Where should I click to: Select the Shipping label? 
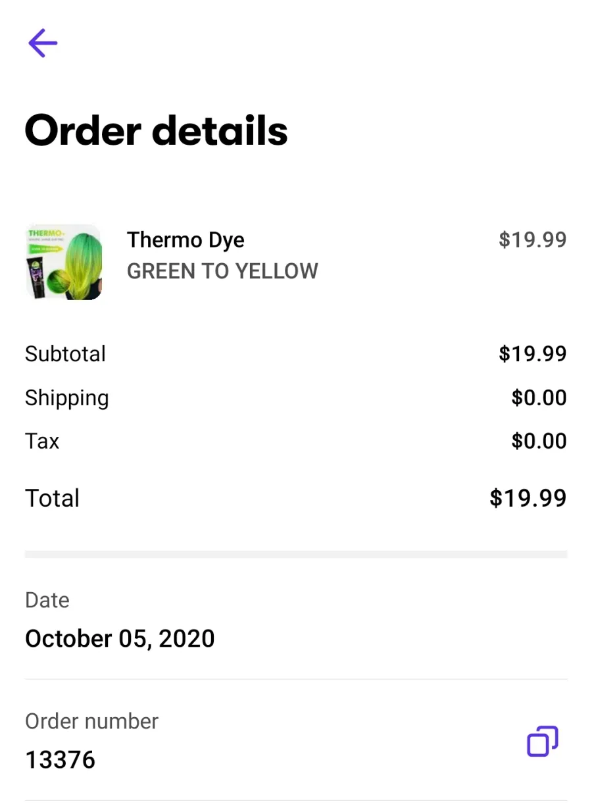point(67,399)
